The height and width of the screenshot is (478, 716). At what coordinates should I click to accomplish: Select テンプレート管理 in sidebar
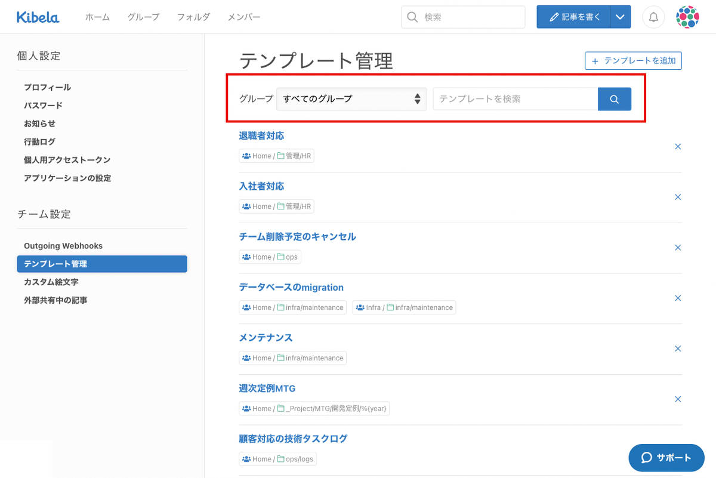tap(102, 264)
